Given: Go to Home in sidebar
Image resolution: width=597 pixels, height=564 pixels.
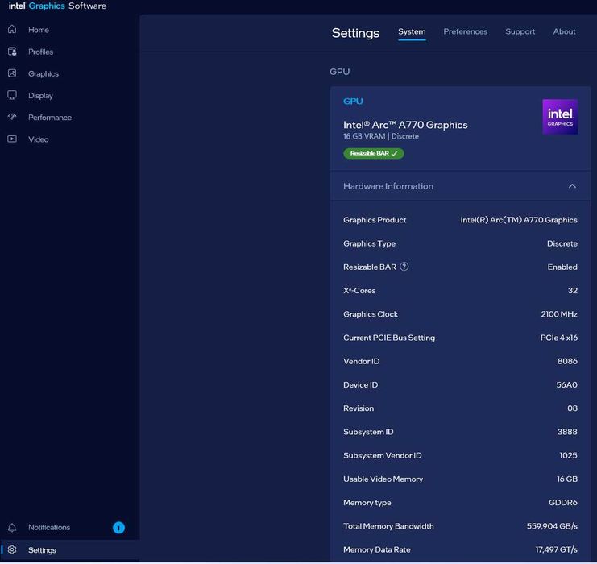Looking at the screenshot, I should coord(39,30).
